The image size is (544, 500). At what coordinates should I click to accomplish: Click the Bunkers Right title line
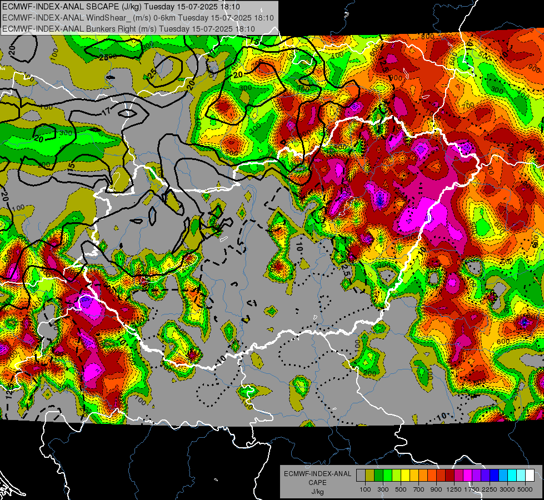(128, 29)
